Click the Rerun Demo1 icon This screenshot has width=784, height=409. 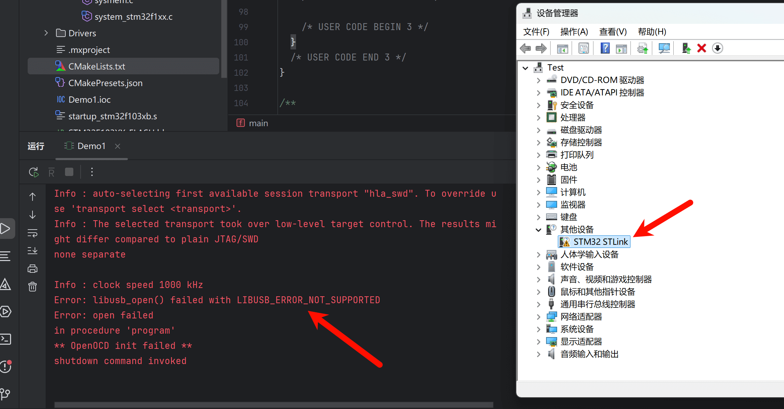click(x=34, y=172)
